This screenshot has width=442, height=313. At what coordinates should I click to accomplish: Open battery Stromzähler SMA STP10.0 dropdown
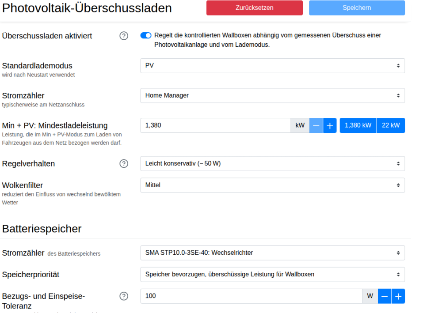pyautogui.click(x=272, y=253)
